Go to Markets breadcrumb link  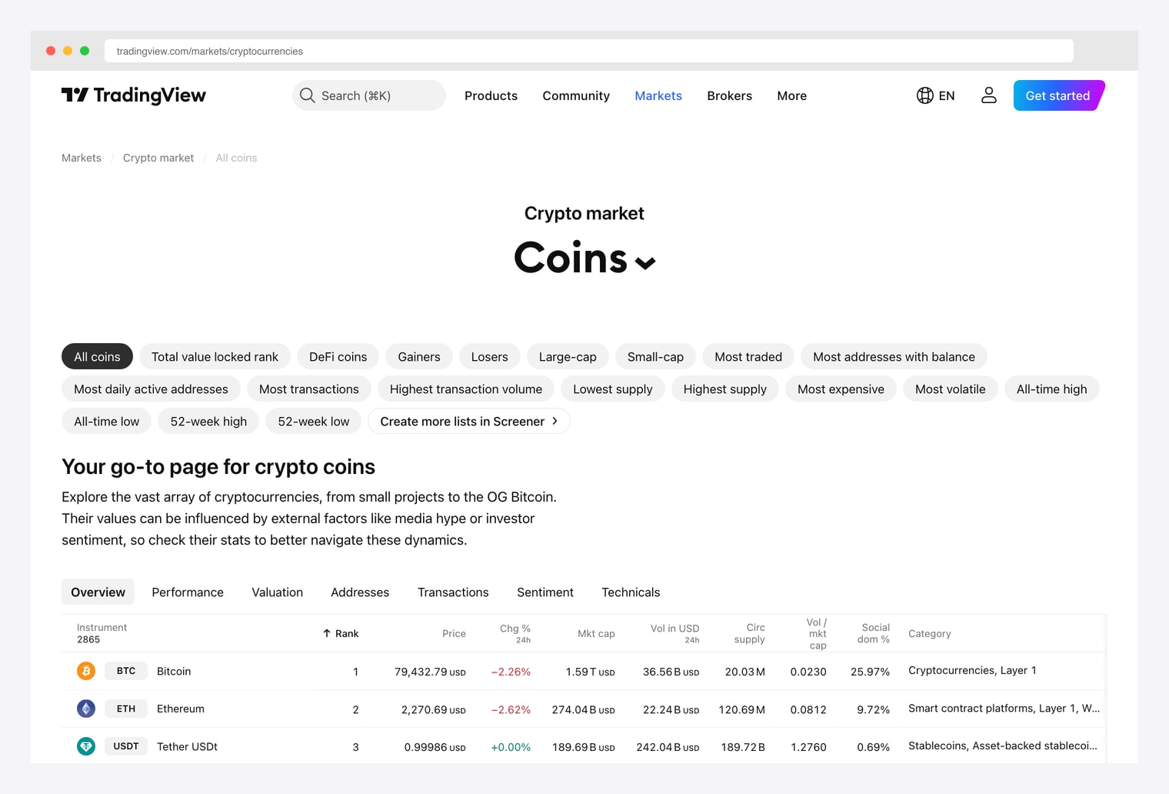tap(82, 158)
